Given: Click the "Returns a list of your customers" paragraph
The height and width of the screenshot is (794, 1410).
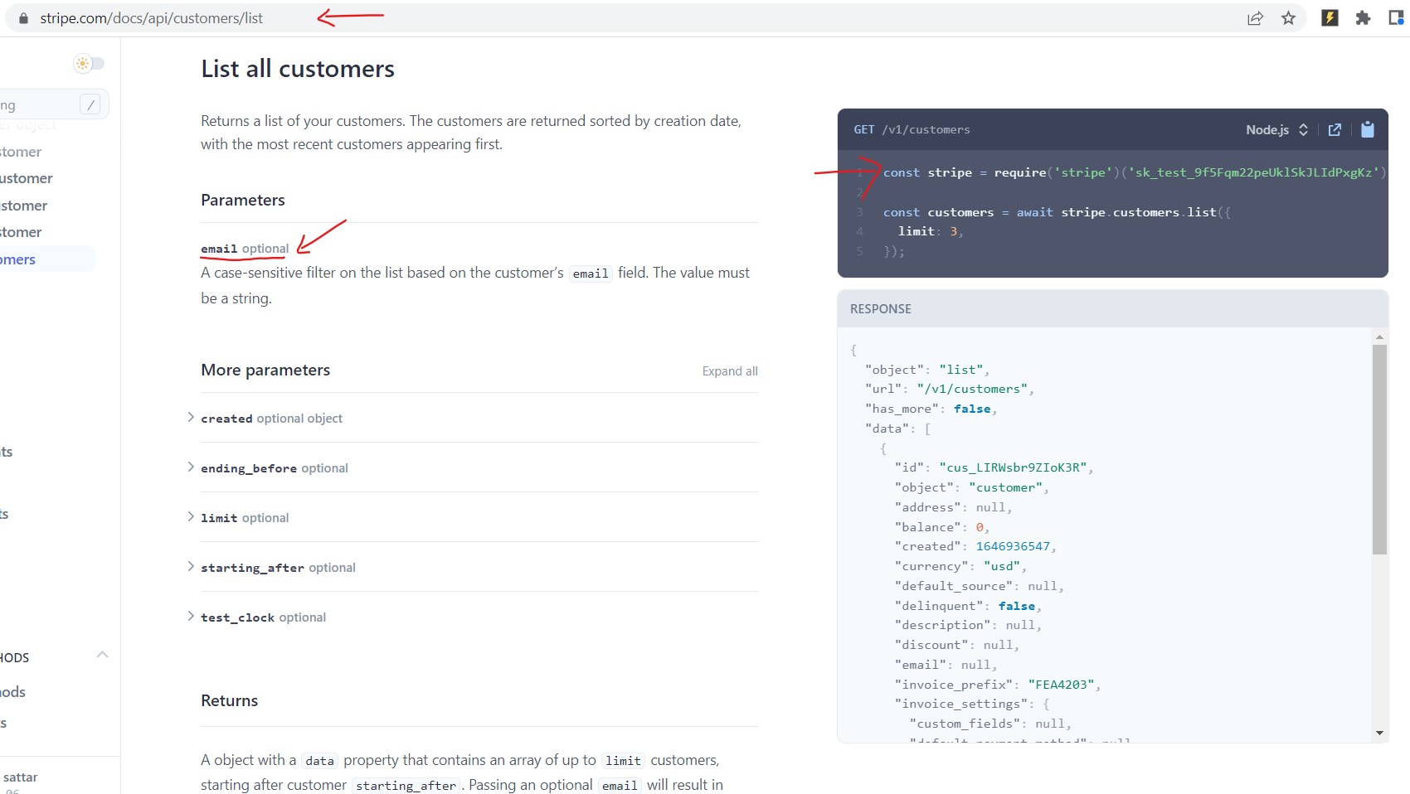Looking at the screenshot, I should 471,133.
